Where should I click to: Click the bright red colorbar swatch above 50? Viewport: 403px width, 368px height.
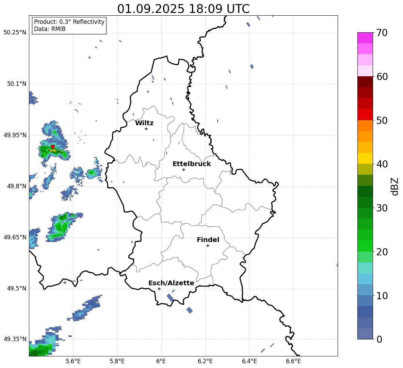point(365,115)
